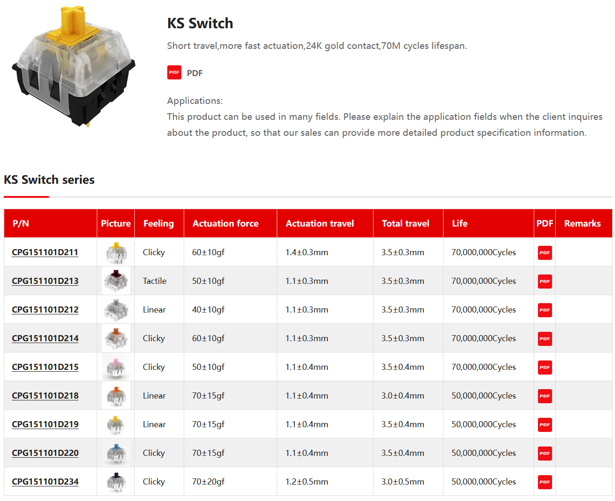Open the PDF icon below the KS Switch description
Screen dimensions: 615x501
pyautogui.click(x=174, y=72)
